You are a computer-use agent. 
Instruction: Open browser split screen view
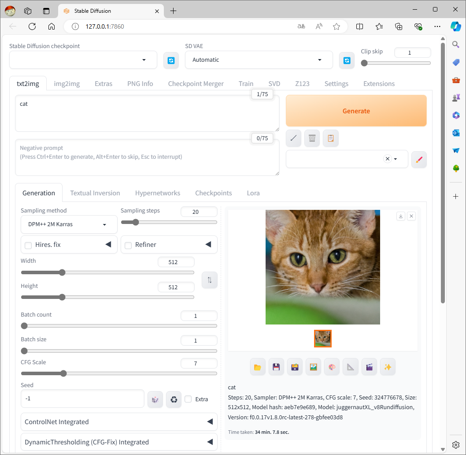coord(359,26)
